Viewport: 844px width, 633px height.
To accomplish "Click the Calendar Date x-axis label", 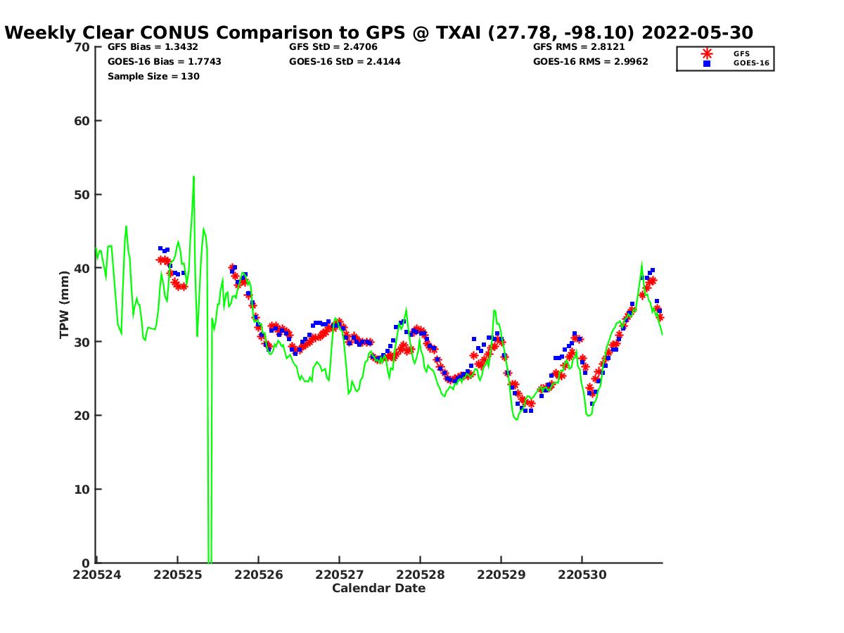I will tap(378, 589).
